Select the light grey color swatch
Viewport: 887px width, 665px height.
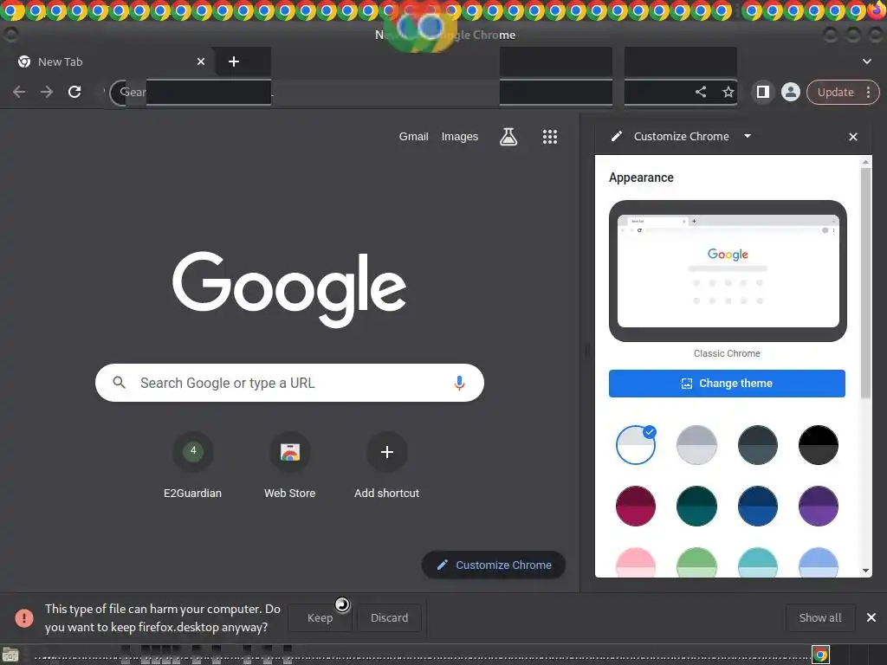coord(696,445)
